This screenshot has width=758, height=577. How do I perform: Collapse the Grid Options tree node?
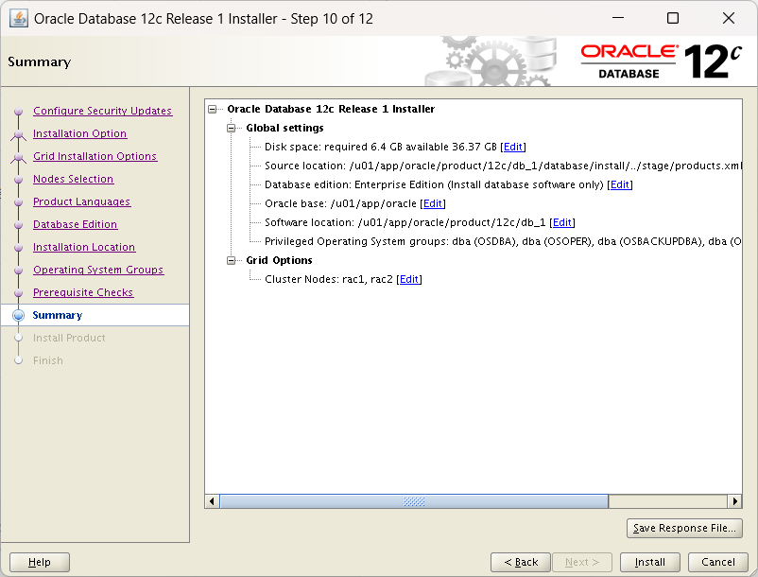(231, 261)
